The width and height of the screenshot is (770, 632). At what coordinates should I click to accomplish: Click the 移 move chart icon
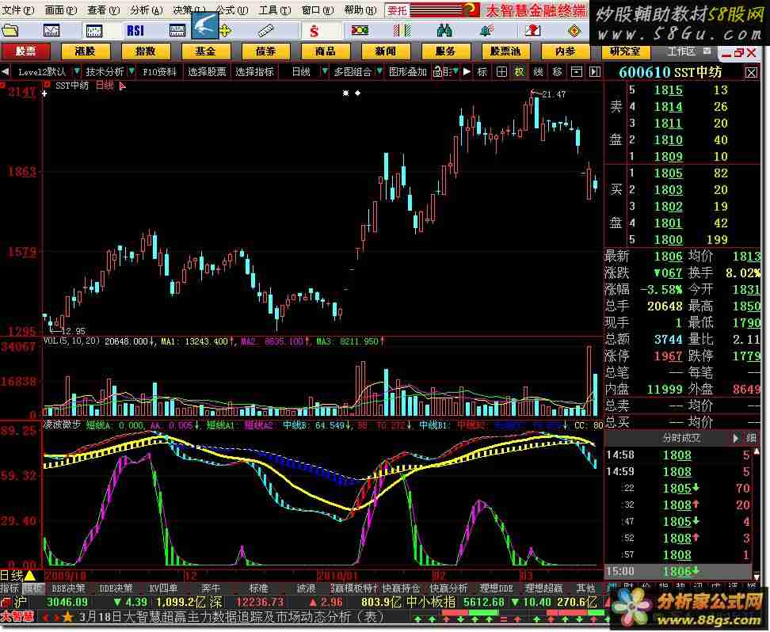point(557,72)
